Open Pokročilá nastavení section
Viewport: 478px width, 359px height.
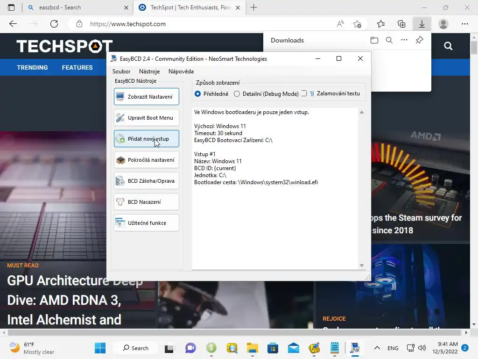(146, 160)
